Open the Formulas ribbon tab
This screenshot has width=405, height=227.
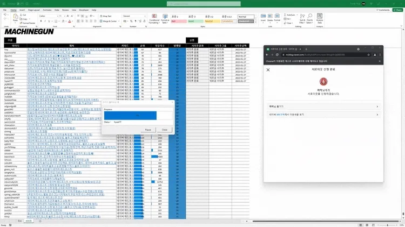pyautogui.click(x=48, y=10)
